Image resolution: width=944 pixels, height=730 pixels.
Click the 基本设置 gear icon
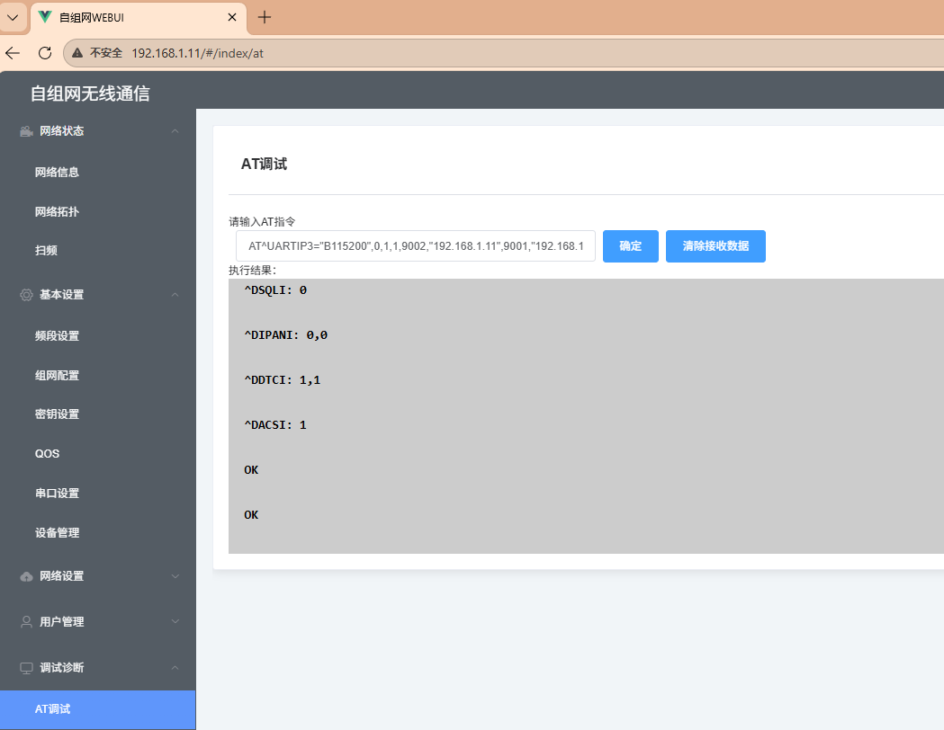click(26, 295)
